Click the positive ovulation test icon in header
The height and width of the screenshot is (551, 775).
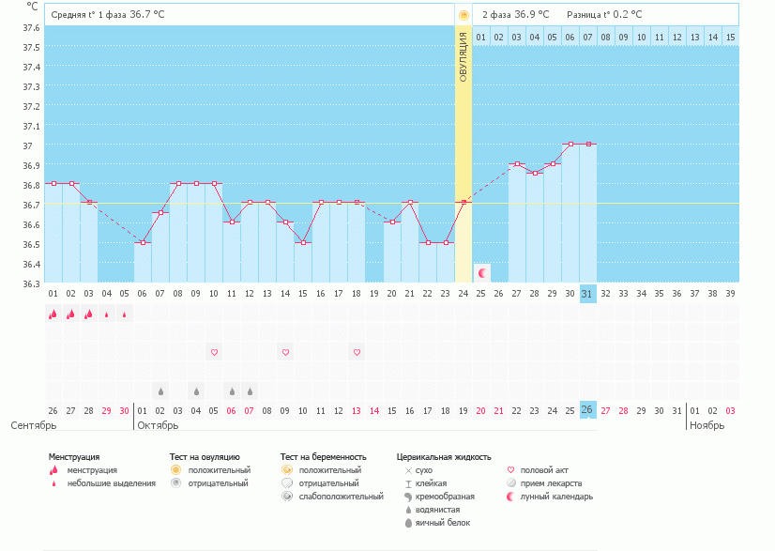(463, 15)
